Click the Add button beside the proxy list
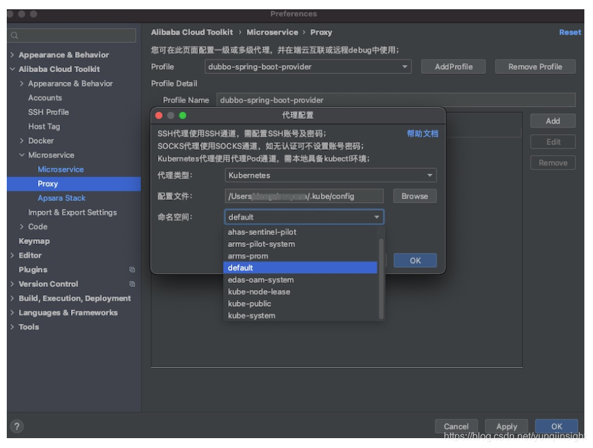The width and height of the screenshot is (593, 448). pos(553,121)
